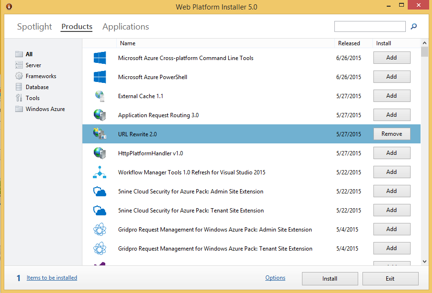This screenshot has width=432, height=293.
Task: Click the 5/22/2015 date of Workflow Manager Tools
Action: [349, 172]
